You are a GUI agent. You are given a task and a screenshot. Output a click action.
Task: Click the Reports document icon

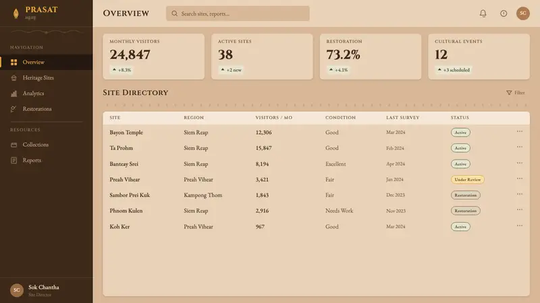13,160
